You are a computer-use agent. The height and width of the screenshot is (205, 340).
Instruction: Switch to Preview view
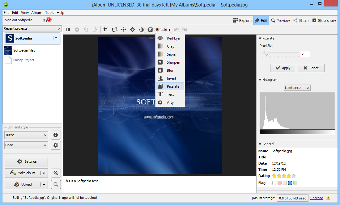click(280, 20)
